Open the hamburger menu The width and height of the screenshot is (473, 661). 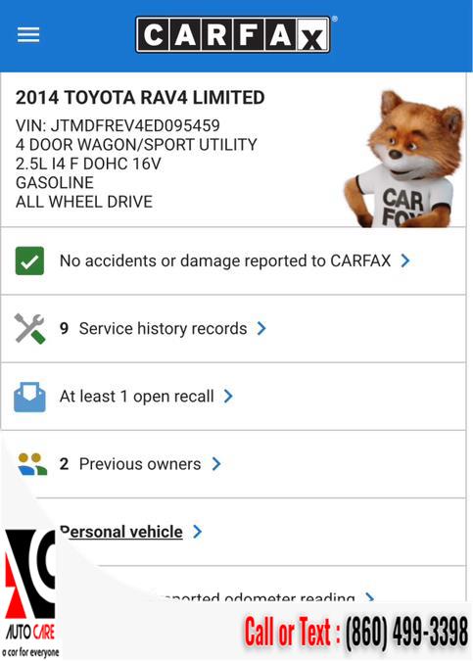point(28,34)
